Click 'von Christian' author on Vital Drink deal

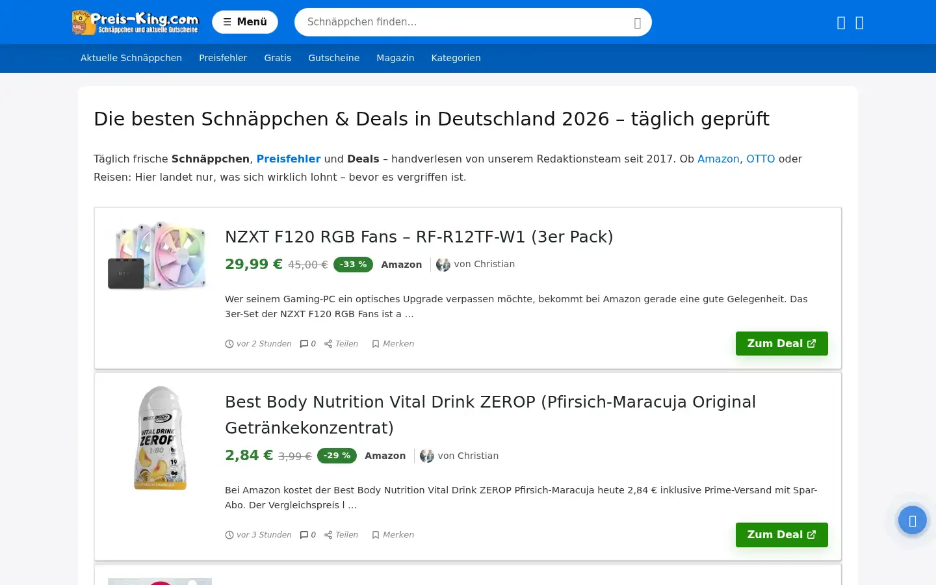pyautogui.click(x=468, y=456)
